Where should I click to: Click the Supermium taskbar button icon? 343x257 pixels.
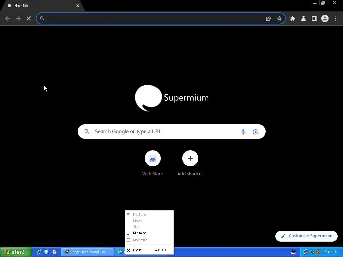(x=120, y=252)
